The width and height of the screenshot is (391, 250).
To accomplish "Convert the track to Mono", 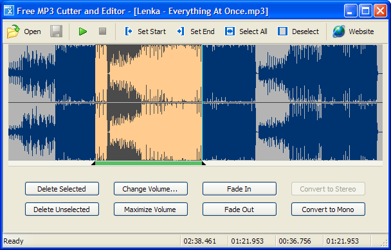I will (x=328, y=209).
